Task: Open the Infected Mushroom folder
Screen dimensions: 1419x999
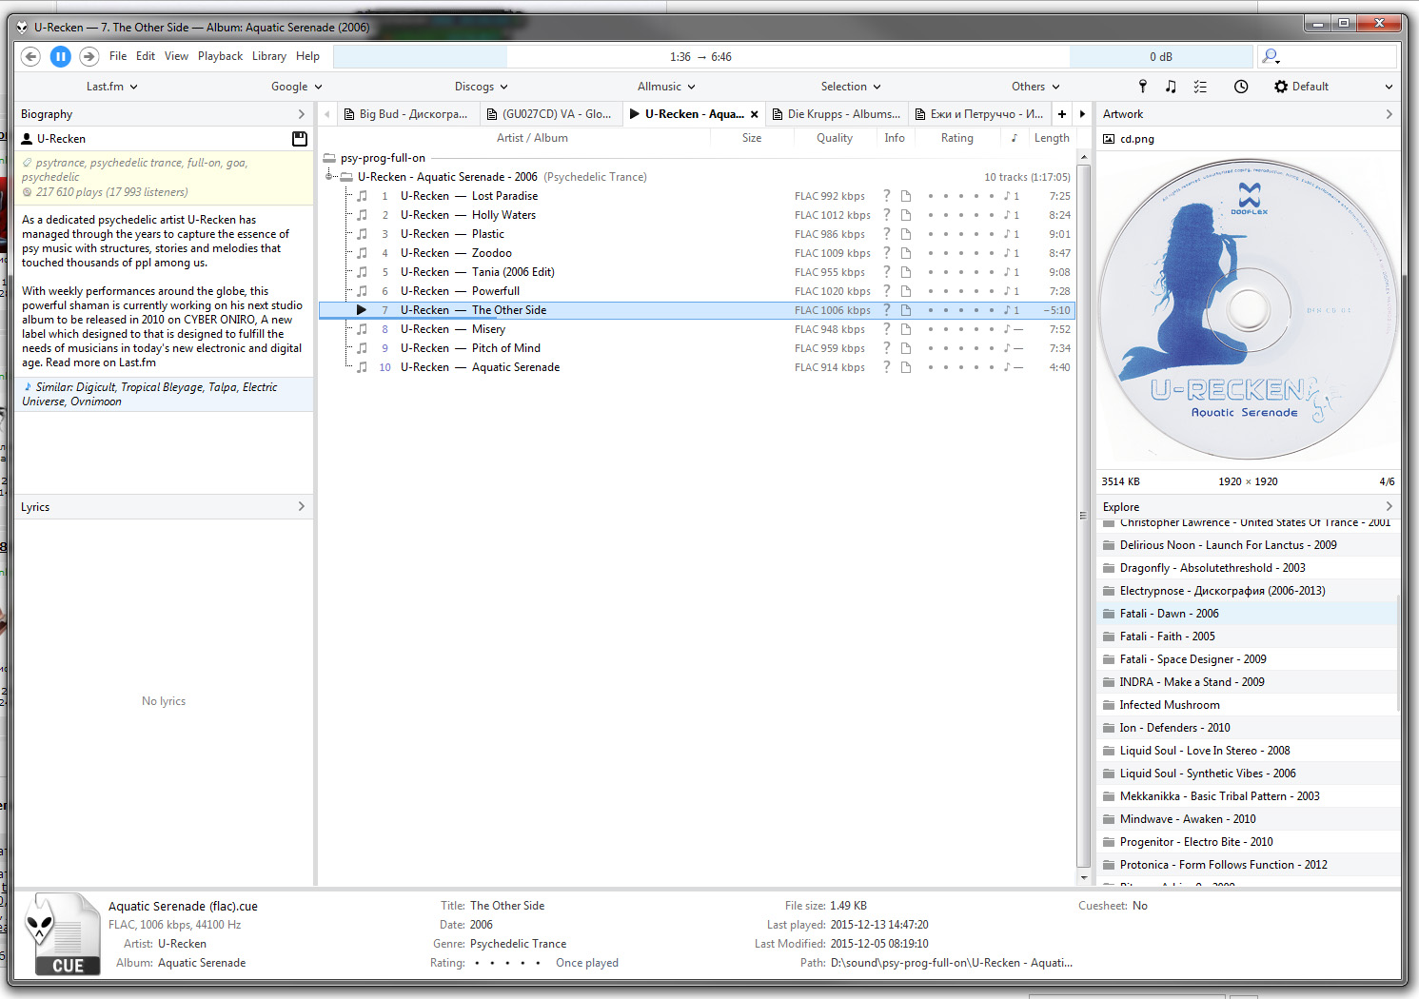Action: 1248,705
